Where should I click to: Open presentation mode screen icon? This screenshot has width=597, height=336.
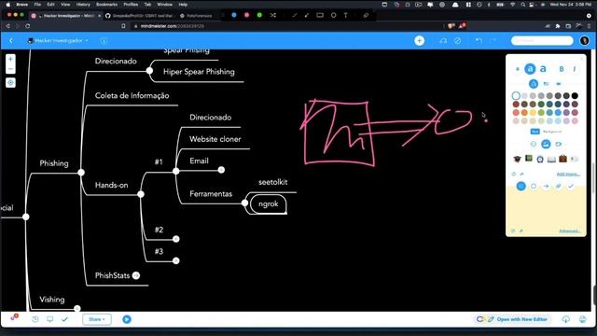pyautogui.click(x=49, y=319)
